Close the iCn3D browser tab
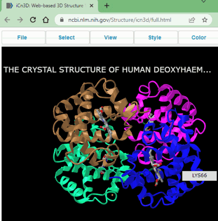The image size is (218, 221). coord(92,6)
